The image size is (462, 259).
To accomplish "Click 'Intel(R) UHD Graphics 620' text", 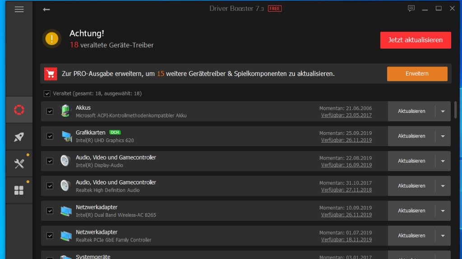I will click(x=105, y=140).
